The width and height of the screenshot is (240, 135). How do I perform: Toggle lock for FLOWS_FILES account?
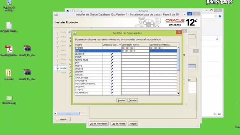click(112, 60)
